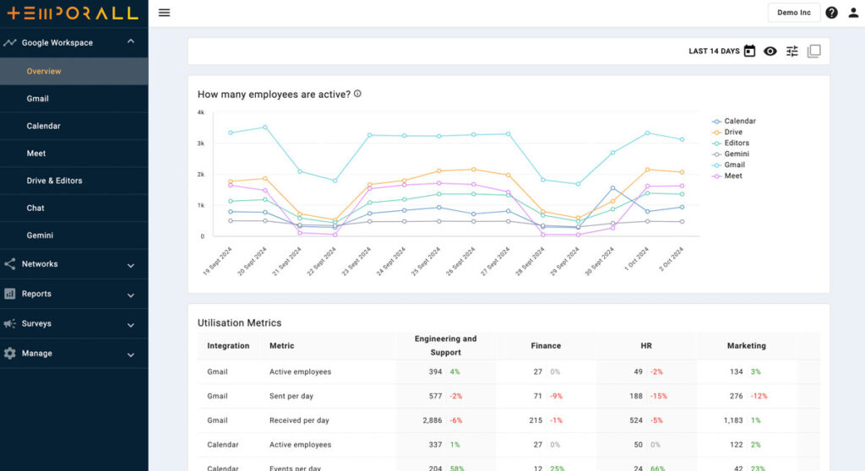Click the 337 Calendar active employees value

[x=435, y=445]
